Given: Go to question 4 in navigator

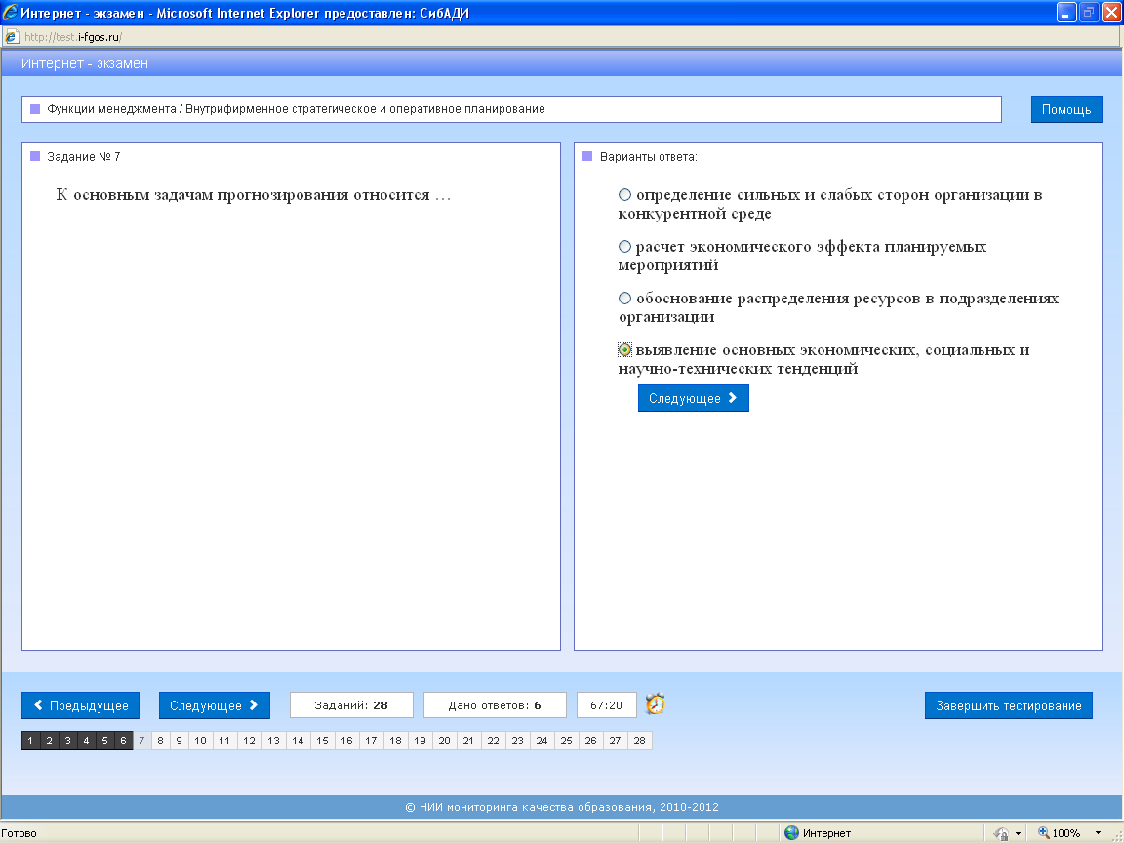Looking at the screenshot, I should coord(86,741).
